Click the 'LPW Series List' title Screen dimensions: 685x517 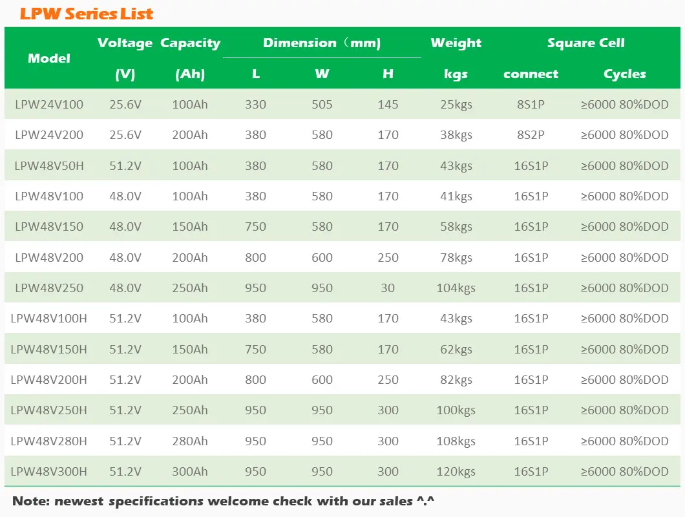[87, 14]
